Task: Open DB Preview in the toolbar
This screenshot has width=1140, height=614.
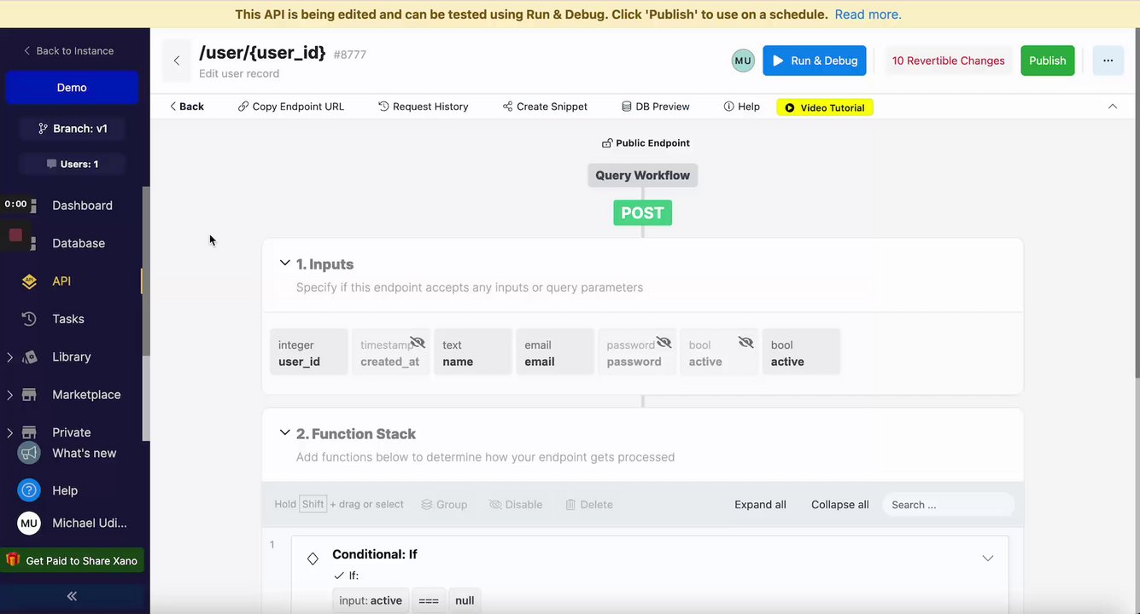Action: (x=655, y=107)
